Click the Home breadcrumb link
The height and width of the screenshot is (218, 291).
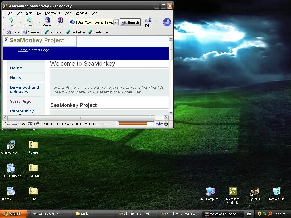tap(23, 50)
